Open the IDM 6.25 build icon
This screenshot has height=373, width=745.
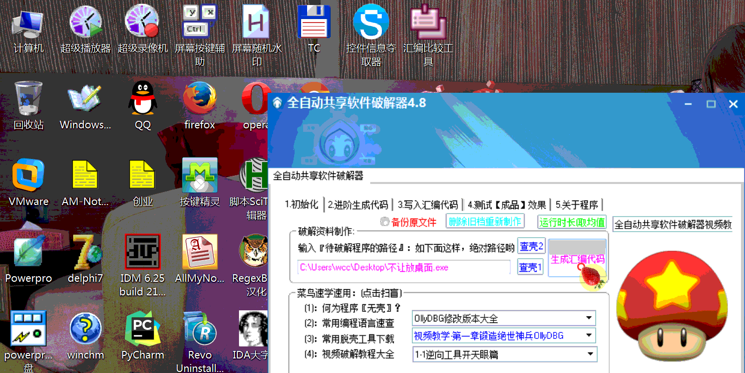[143, 266]
